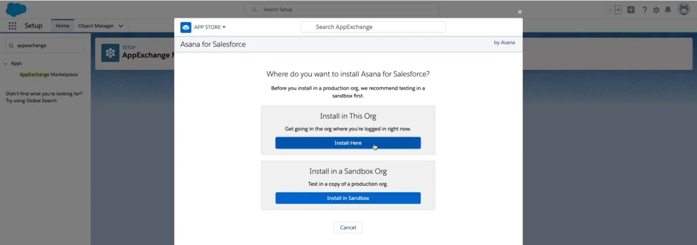Viewport: 697px width, 245px height.
Task: Open the favorites list dropdown arrow
Action: tap(618, 10)
